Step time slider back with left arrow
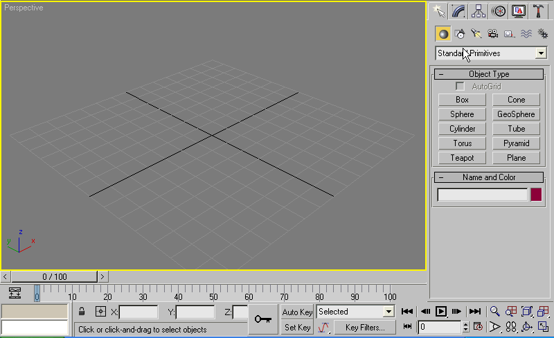This screenshot has width=554, height=338. tap(6, 276)
